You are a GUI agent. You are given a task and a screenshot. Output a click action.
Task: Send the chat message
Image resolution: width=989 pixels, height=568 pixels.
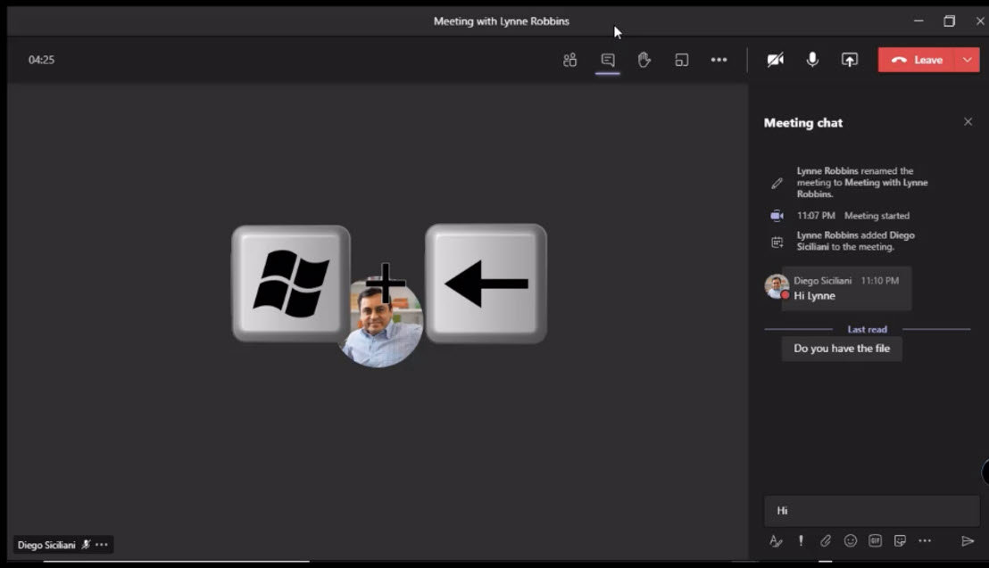[x=968, y=540]
